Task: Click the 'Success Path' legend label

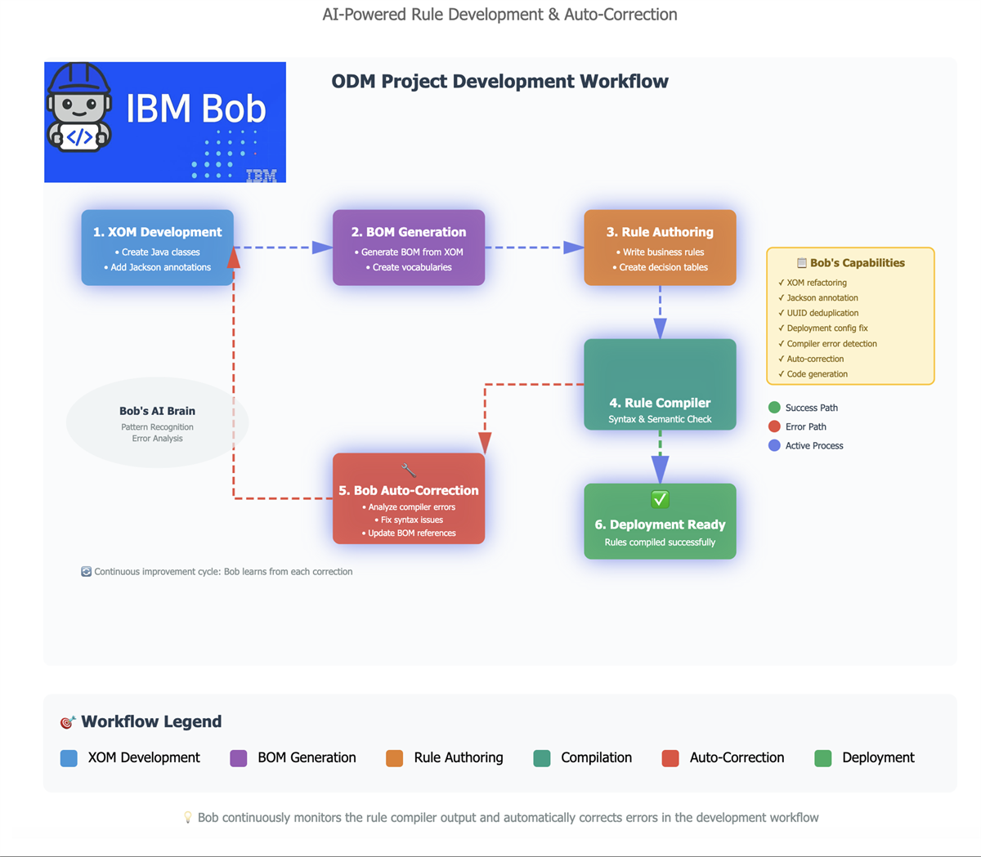Action: 812,408
